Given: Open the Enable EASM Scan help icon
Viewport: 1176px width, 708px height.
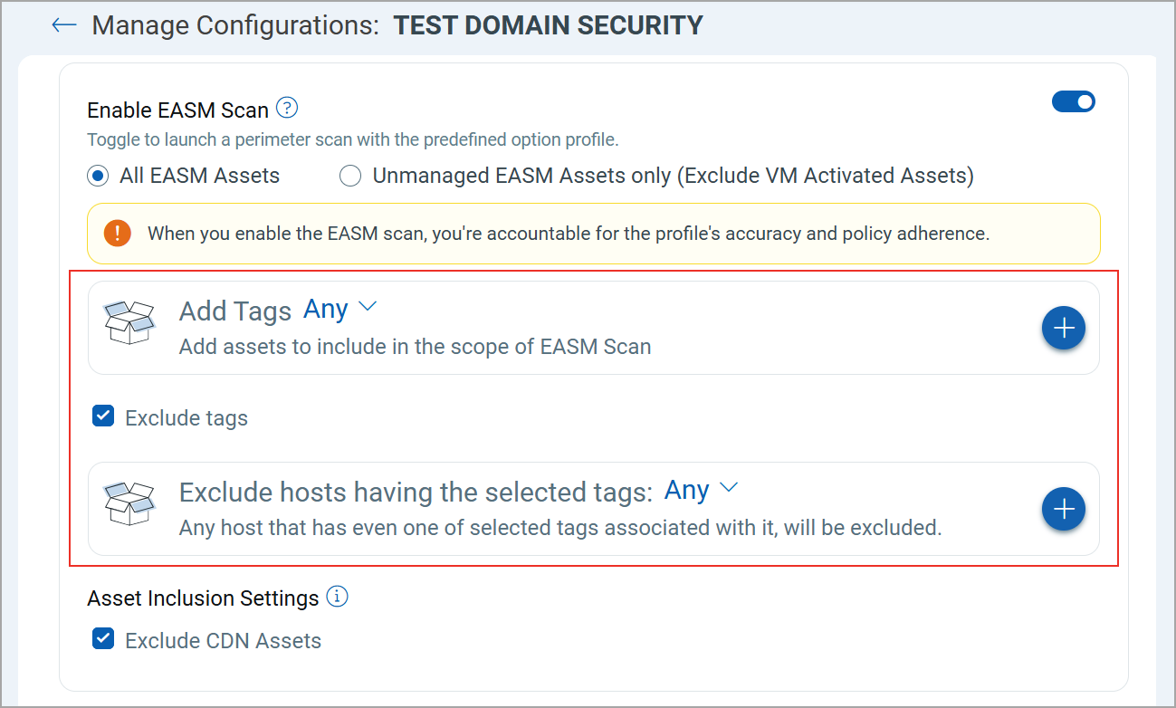Looking at the screenshot, I should point(287,109).
